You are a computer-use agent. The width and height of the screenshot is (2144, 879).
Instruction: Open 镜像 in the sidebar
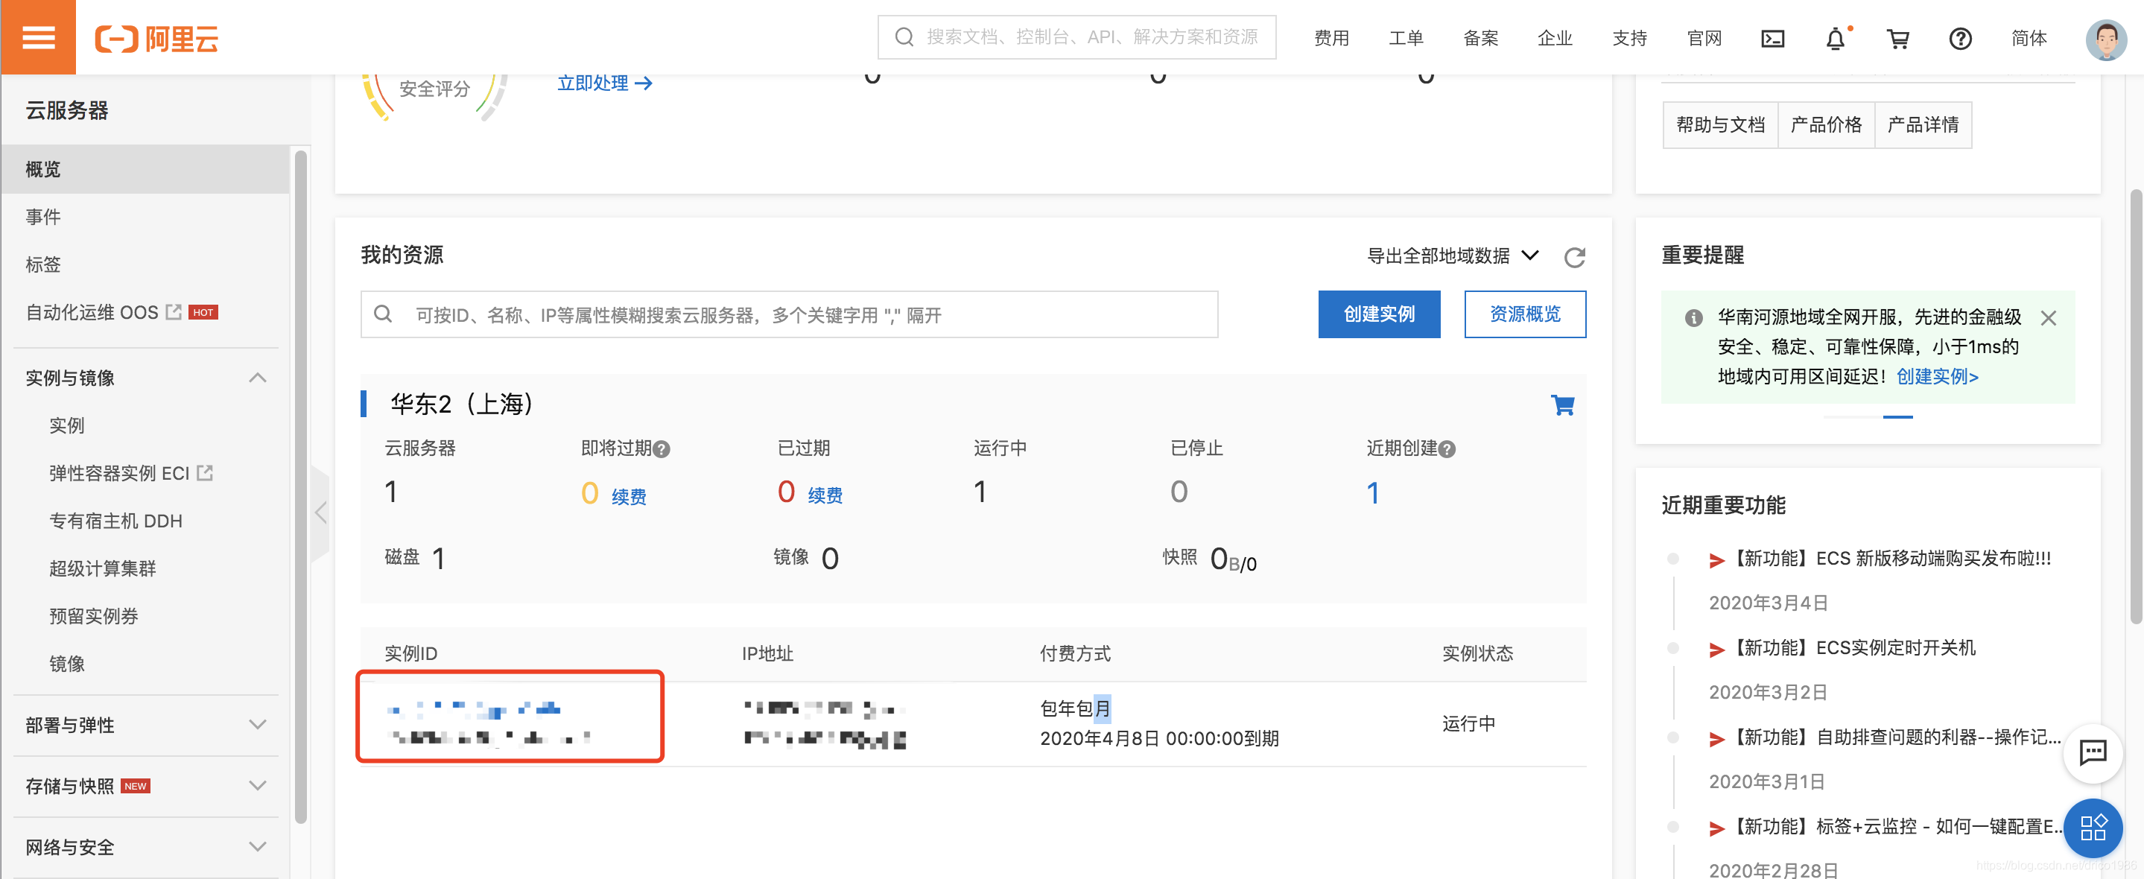66,664
